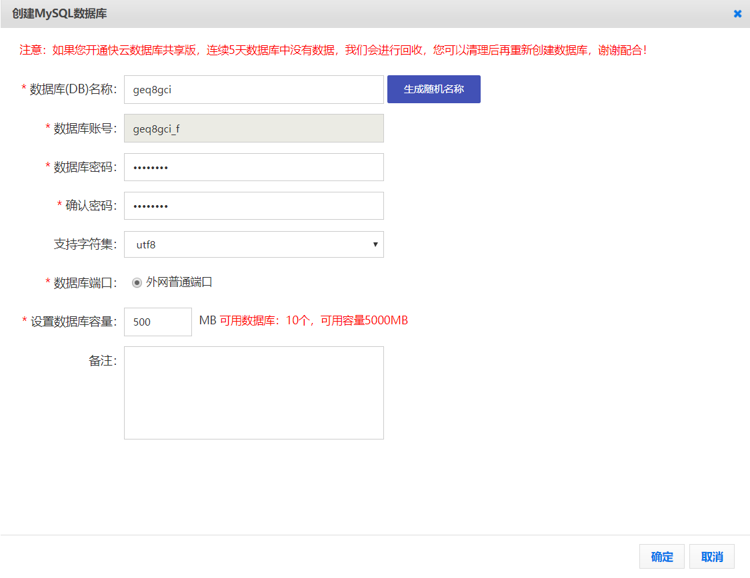Focus the 数据库(DB)名称 input field
This screenshot has width=750, height=578.
click(253, 90)
